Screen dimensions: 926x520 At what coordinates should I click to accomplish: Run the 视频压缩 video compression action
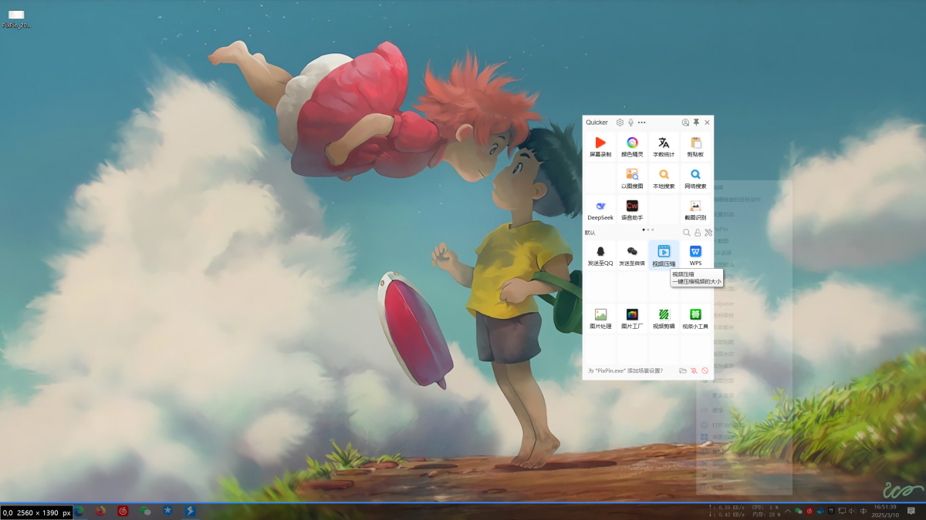click(x=664, y=255)
